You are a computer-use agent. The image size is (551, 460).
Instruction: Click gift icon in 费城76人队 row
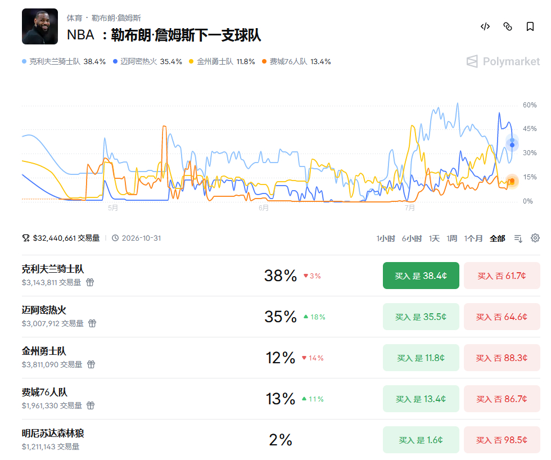point(91,405)
